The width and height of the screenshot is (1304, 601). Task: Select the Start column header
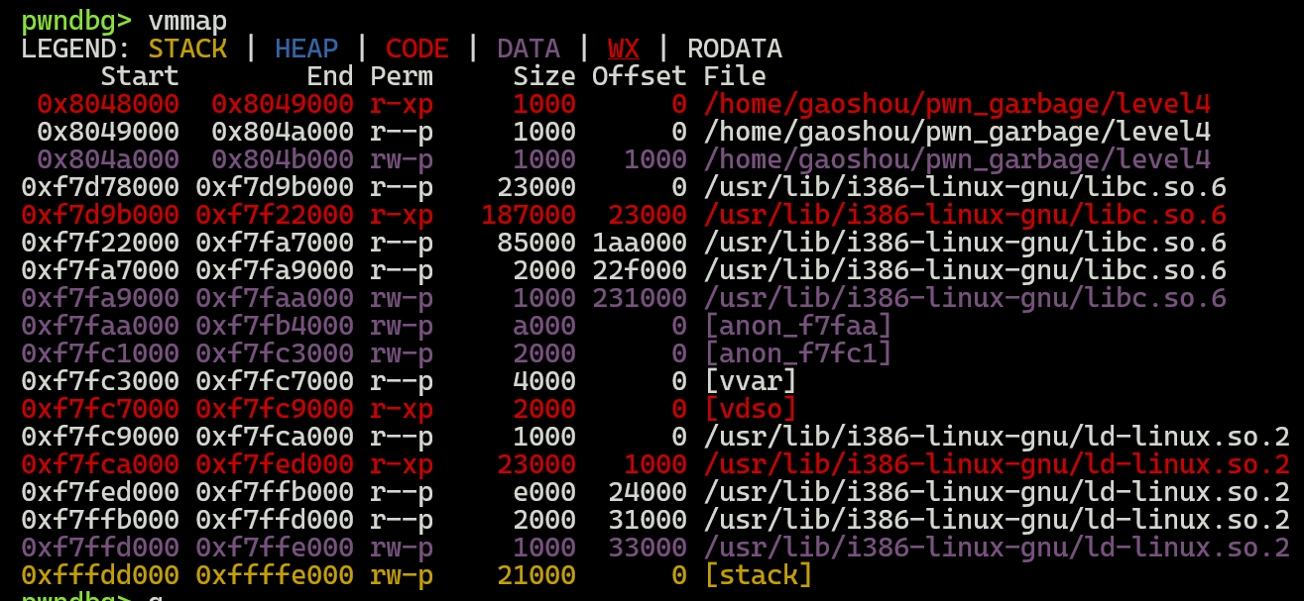[140, 75]
